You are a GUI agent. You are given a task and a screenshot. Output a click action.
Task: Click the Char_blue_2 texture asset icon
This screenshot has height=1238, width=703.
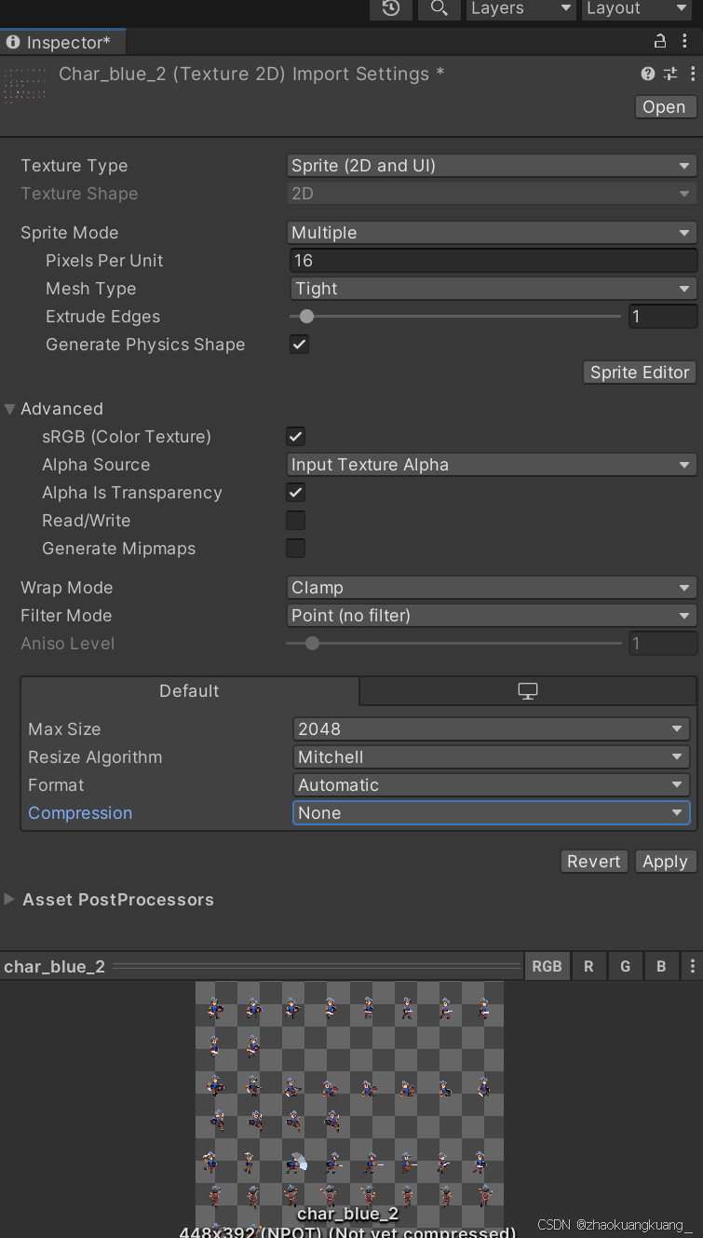(x=25, y=85)
